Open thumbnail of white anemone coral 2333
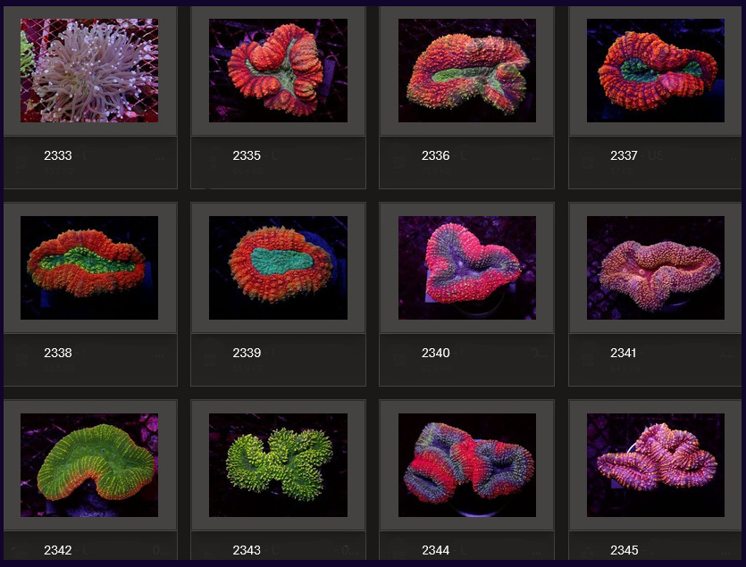The image size is (746, 567). point(89,71)
